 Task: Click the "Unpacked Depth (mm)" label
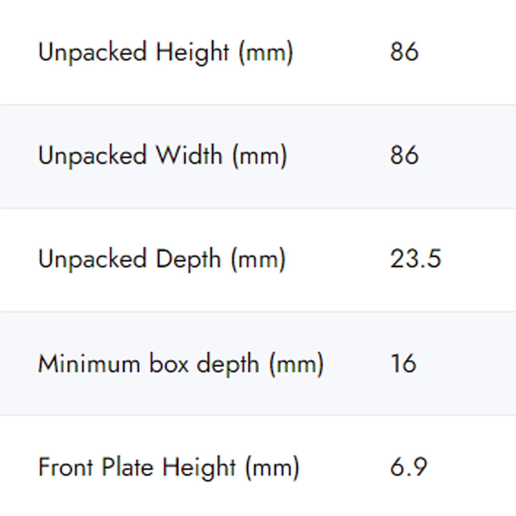point(162,259)
